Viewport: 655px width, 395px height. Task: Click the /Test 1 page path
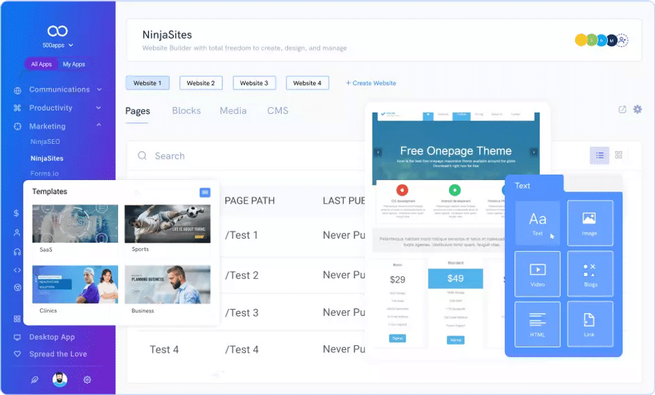tap(242, 235)
